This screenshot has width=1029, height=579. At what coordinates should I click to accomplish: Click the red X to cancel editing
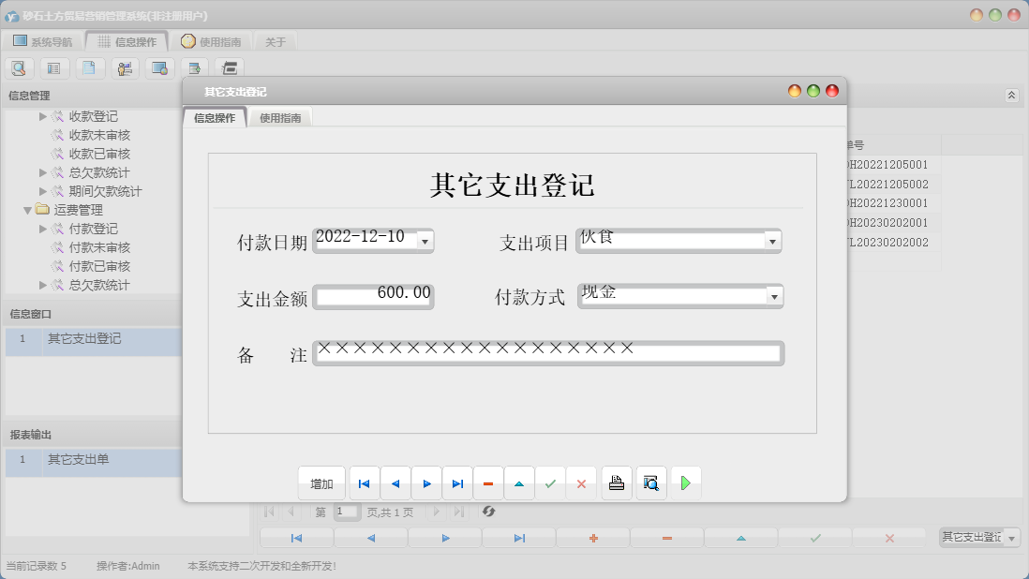[x=581, y=482]
